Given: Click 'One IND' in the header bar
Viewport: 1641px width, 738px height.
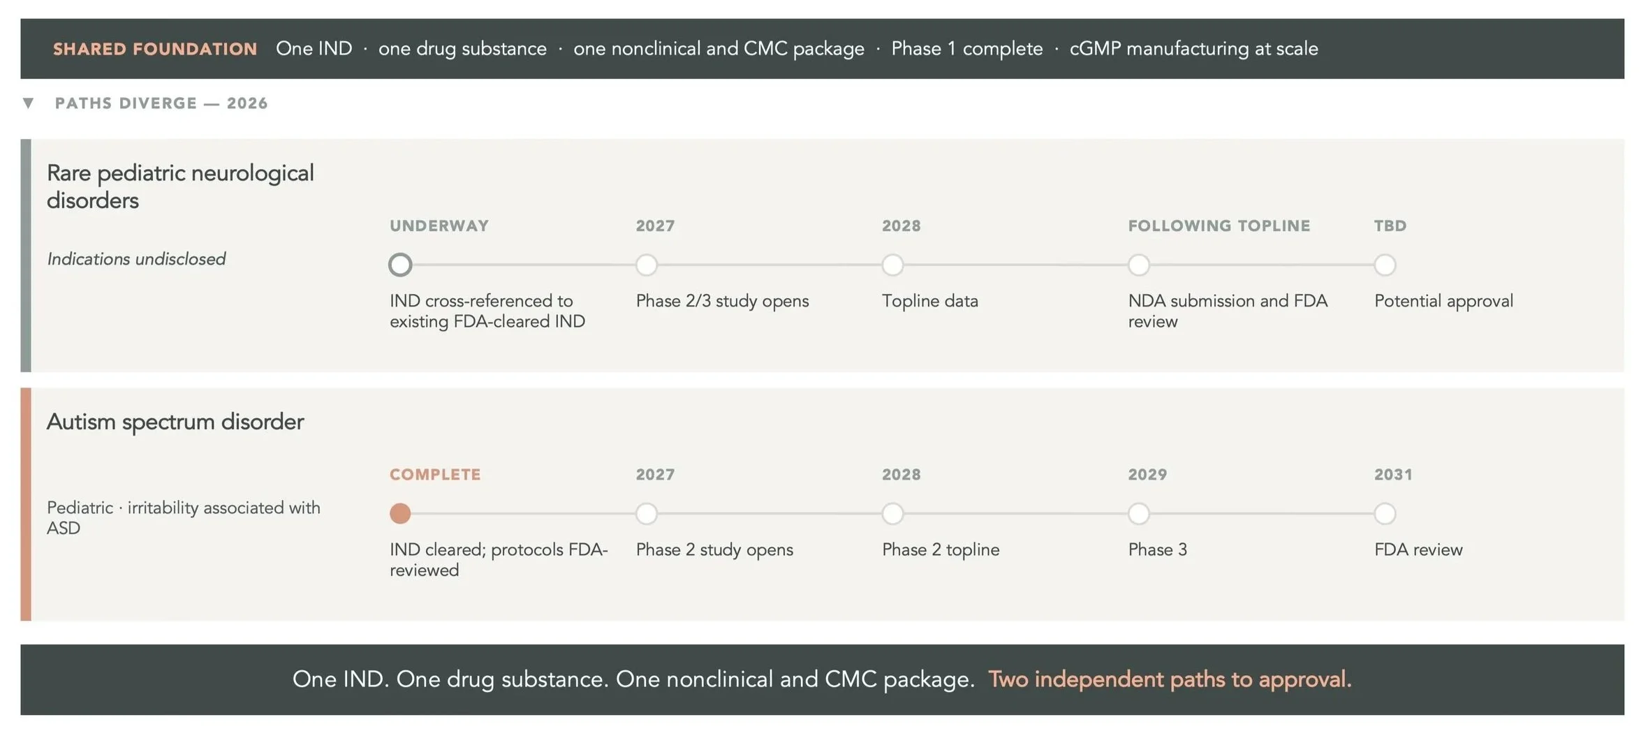Looking at the screenshot, I should click(x=314, y=48).
